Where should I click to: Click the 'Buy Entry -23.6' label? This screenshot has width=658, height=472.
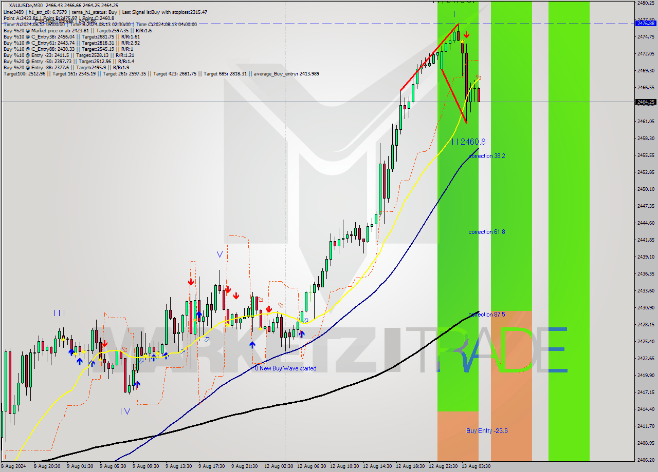(x=487, y=431)
